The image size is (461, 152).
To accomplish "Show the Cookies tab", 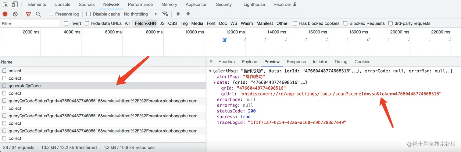I will coord(362,62).
